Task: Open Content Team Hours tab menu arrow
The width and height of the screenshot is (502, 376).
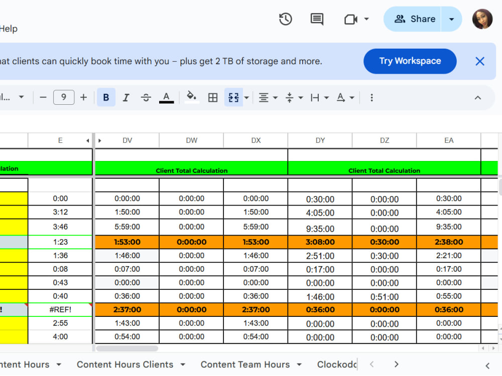Action: [x=299, y=364]
